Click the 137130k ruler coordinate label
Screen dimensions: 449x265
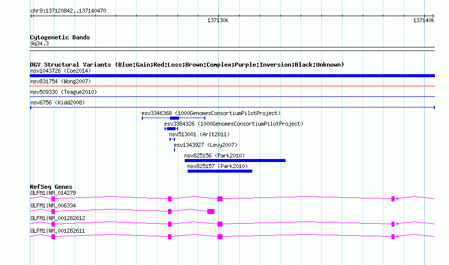(x=218, y=20)
